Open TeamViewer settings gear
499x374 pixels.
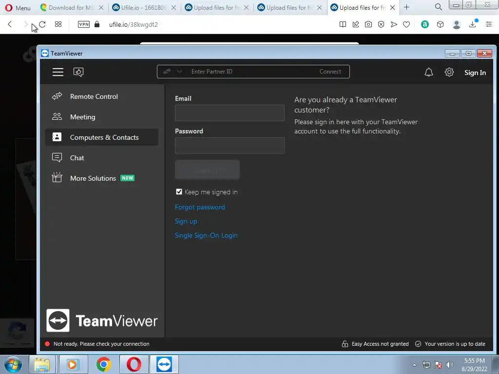(x=449, y=72)
